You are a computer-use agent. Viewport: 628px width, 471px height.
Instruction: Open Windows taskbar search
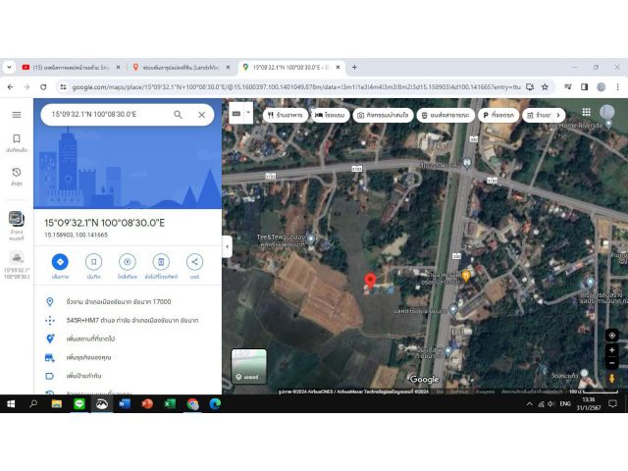point(33,404)
